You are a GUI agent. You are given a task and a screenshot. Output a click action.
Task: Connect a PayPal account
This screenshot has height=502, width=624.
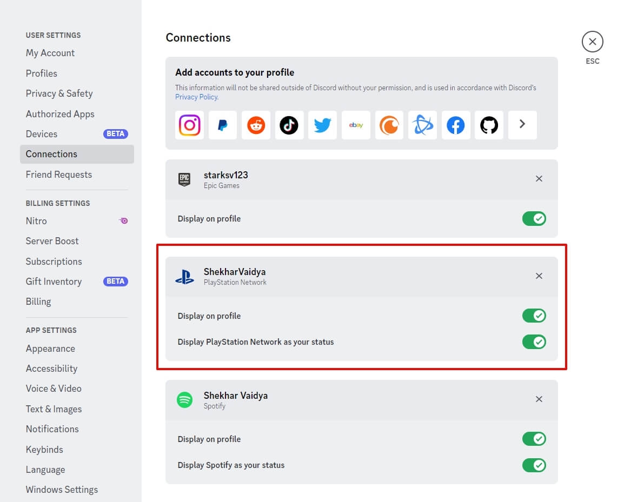point(223,125)
